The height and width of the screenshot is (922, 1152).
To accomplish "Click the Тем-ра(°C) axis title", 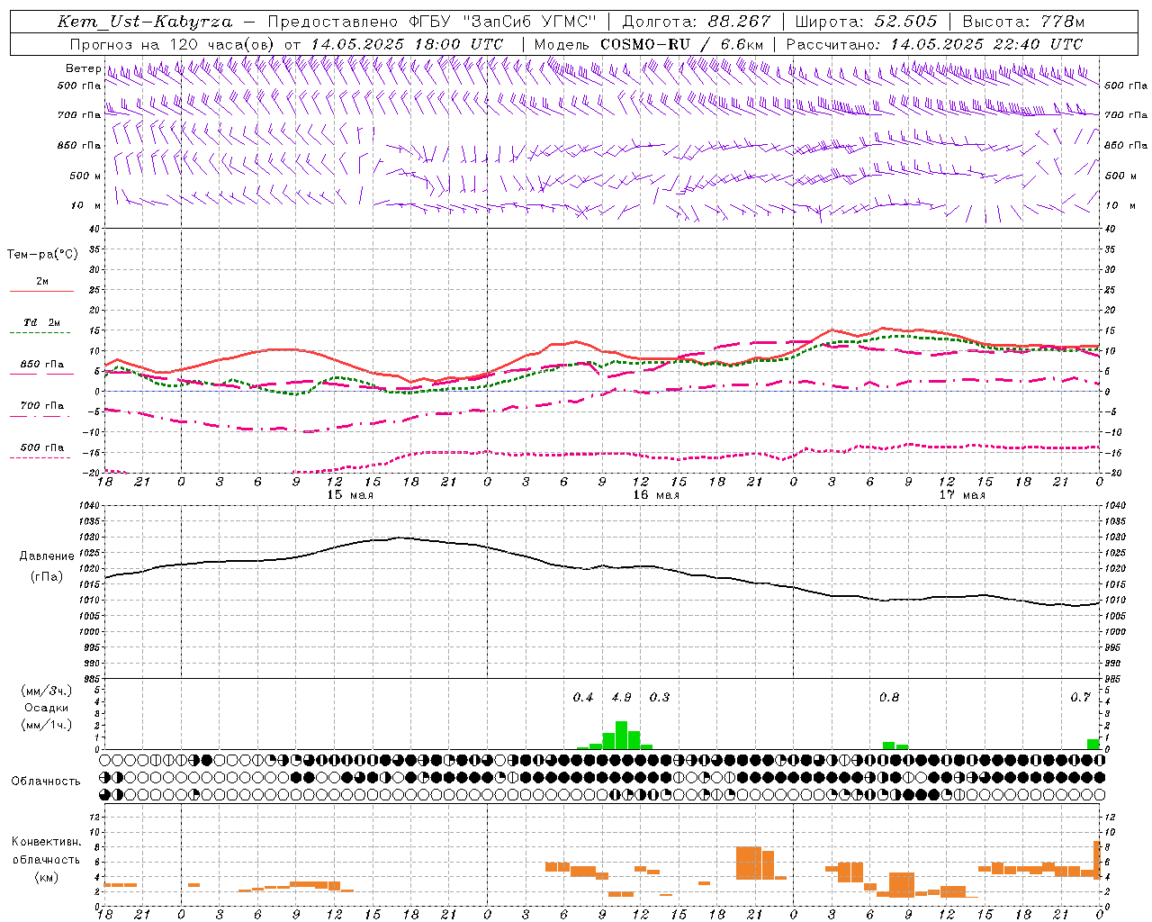I will [x=42, y=255].
